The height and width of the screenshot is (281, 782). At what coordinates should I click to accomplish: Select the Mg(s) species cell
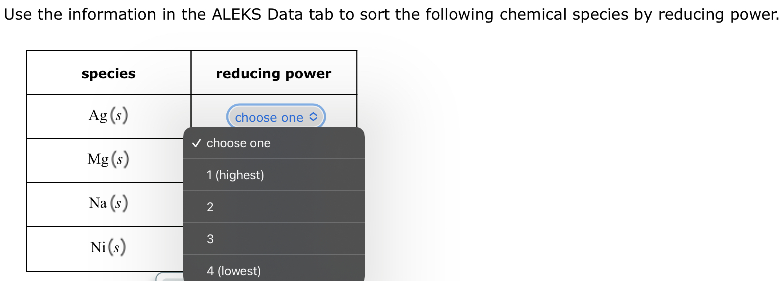click(x=108, y=160)
